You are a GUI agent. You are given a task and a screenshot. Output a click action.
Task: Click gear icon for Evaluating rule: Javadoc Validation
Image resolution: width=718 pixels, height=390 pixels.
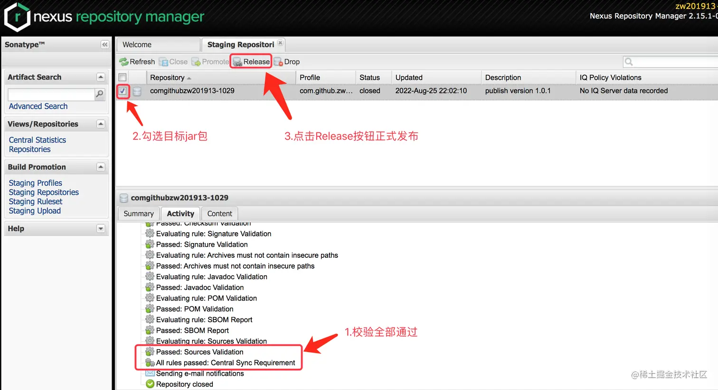[x=150, y=277]
